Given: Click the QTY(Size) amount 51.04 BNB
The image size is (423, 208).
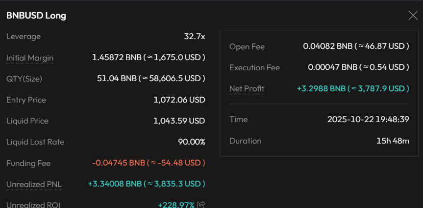Looking at the screenshot, I should click(x=149, y=79).
